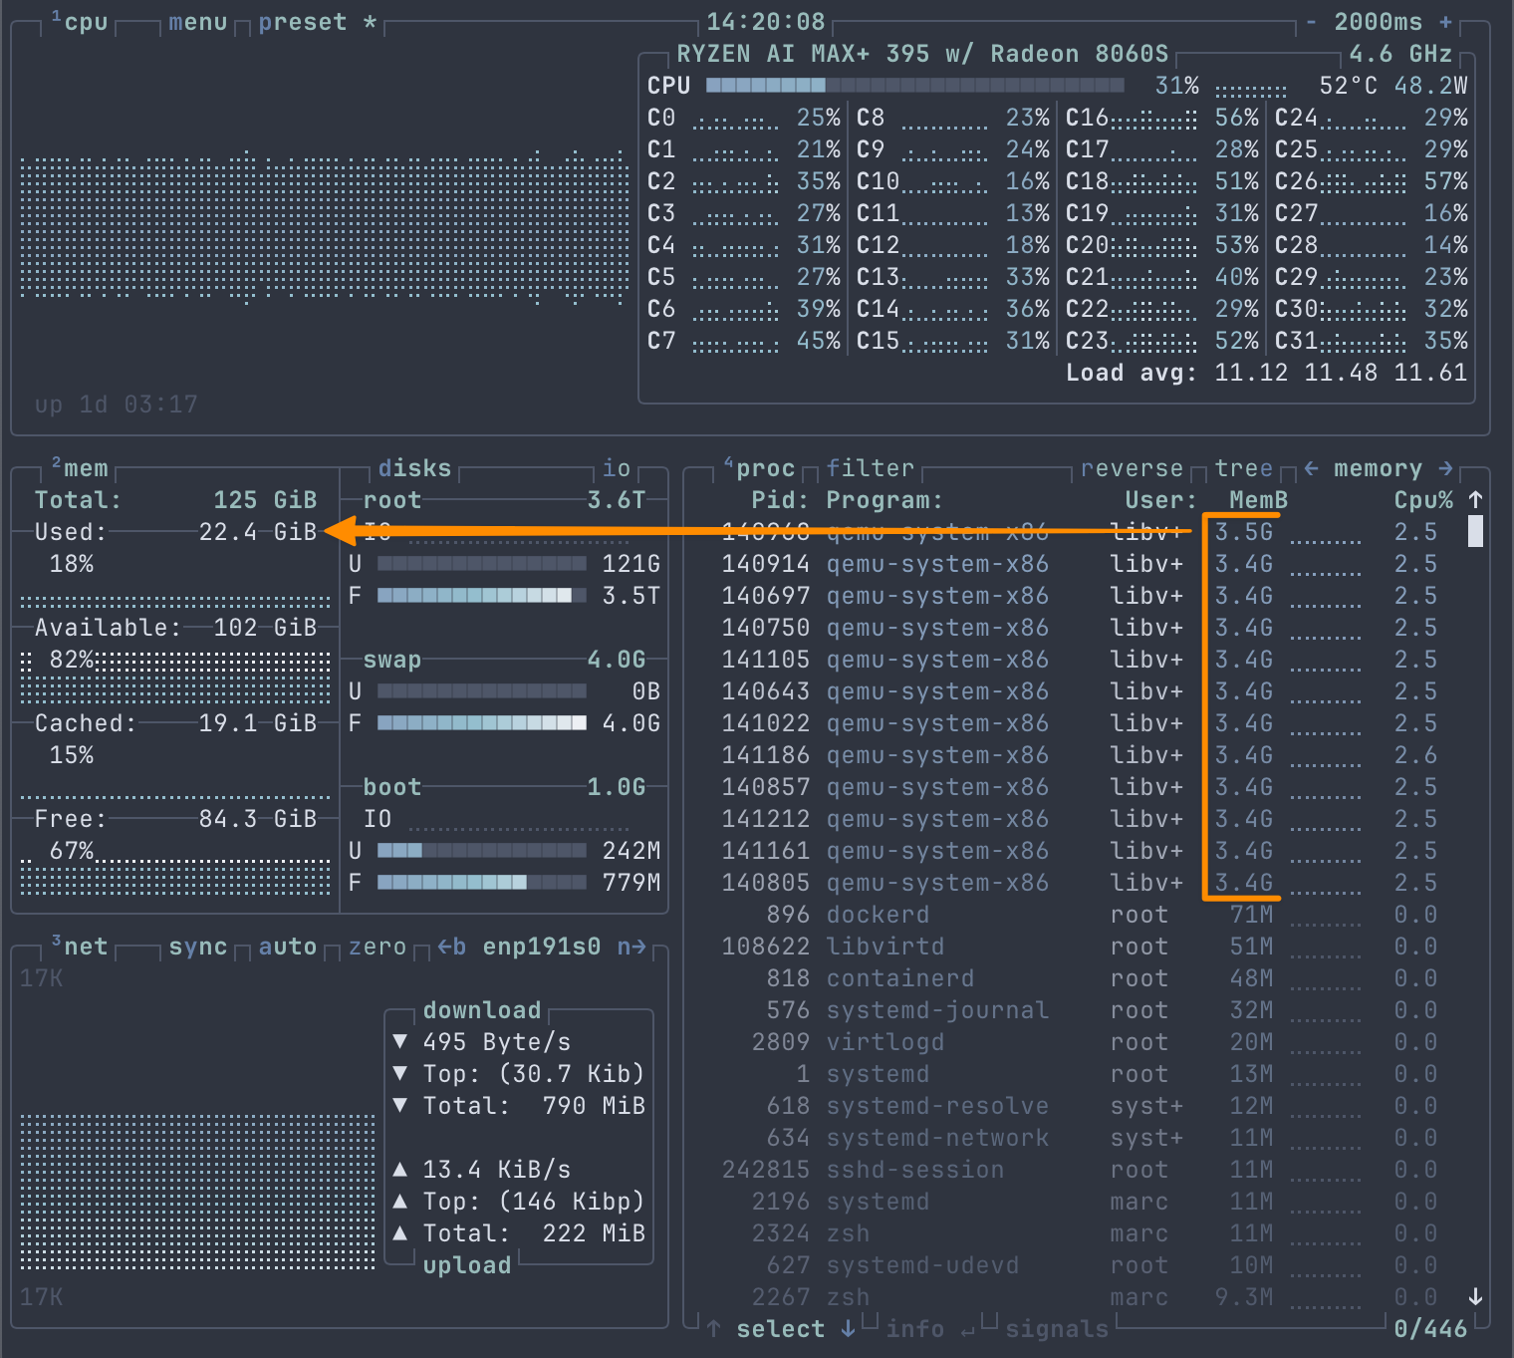Open signals menu for process
This screenshot has height=1358, width=1514.
(x=1056, y=1329)
